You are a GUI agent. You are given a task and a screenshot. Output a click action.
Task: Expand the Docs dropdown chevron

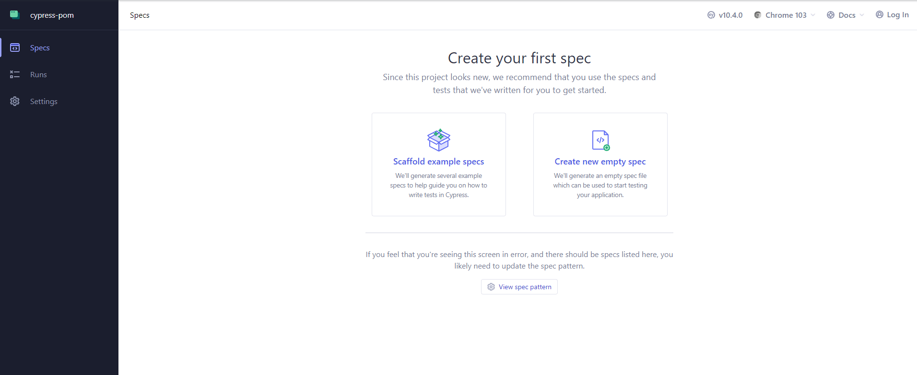(862, 15)
